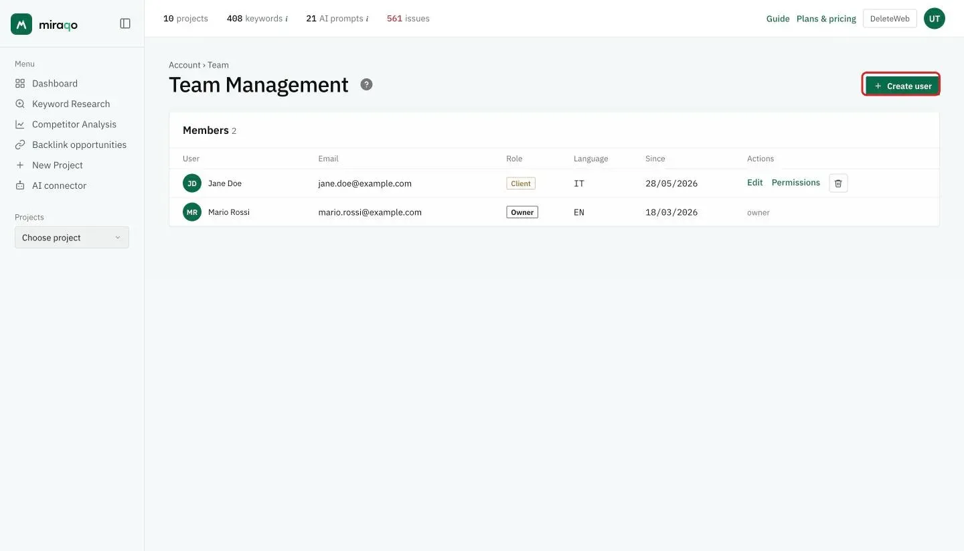Click the 408 keywords counter
Screen dimensions: 964x551
(254, 19)
